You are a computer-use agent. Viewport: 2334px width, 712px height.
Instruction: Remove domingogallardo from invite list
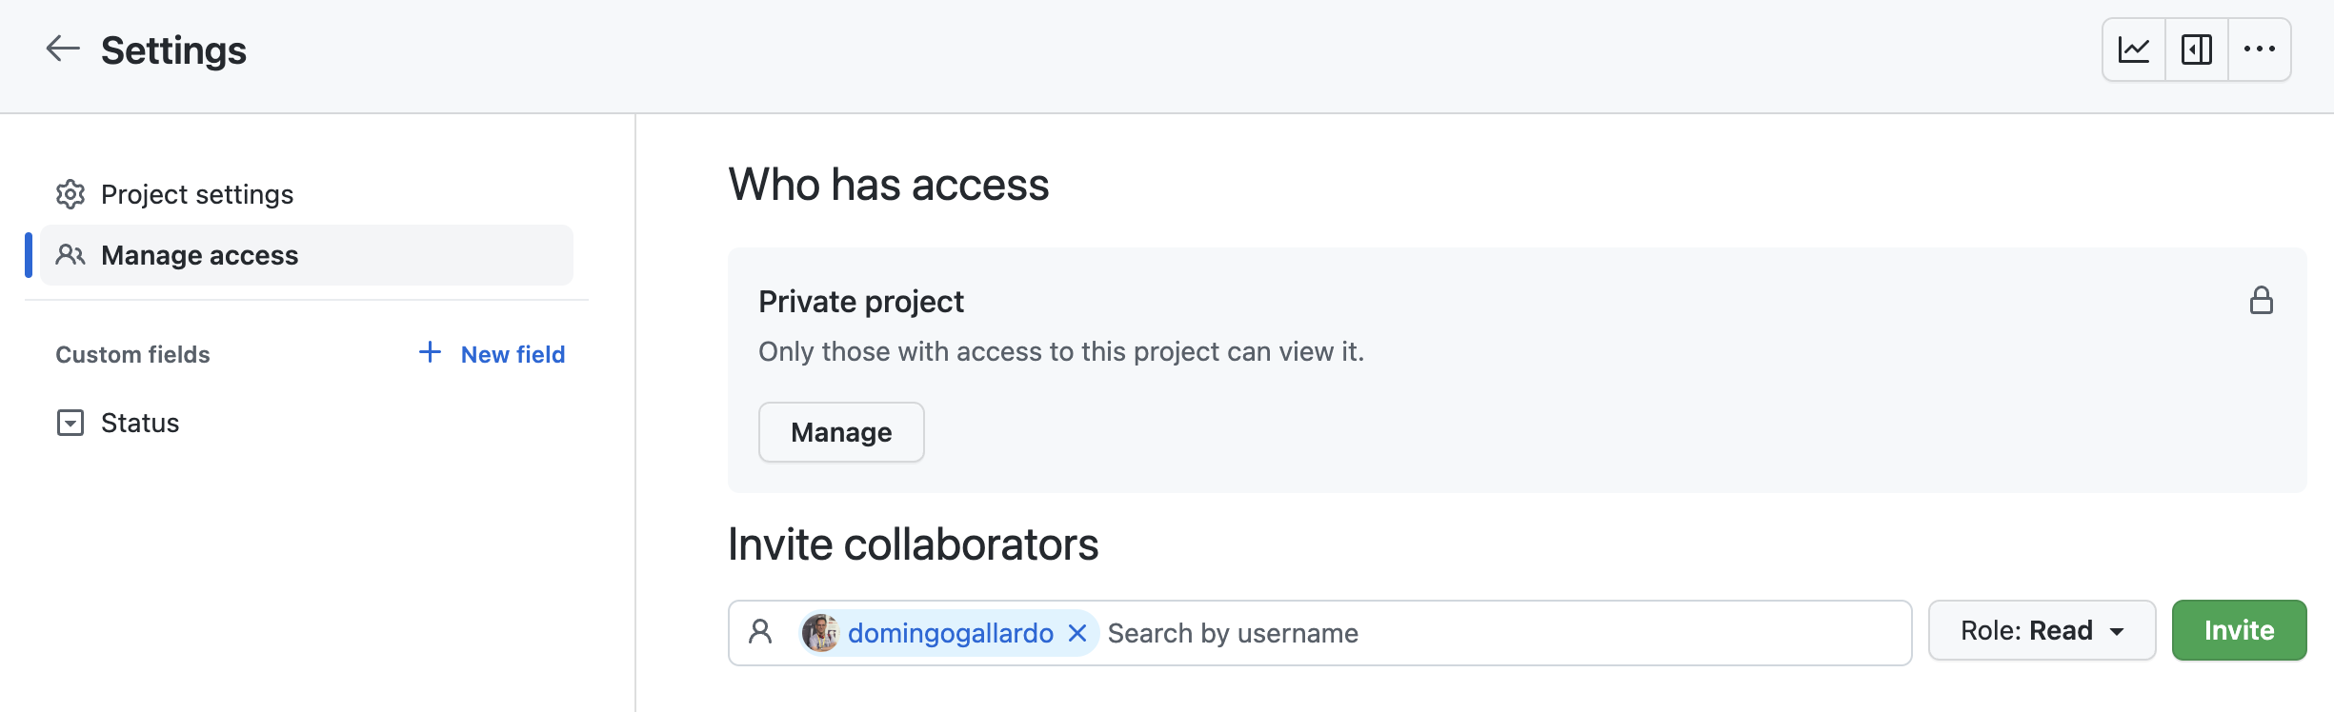pyautogui.click(x=1077, y=633)
